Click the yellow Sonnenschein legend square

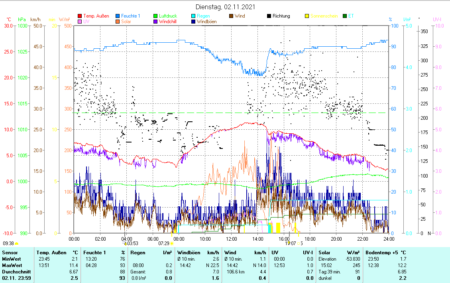point(307,16)
